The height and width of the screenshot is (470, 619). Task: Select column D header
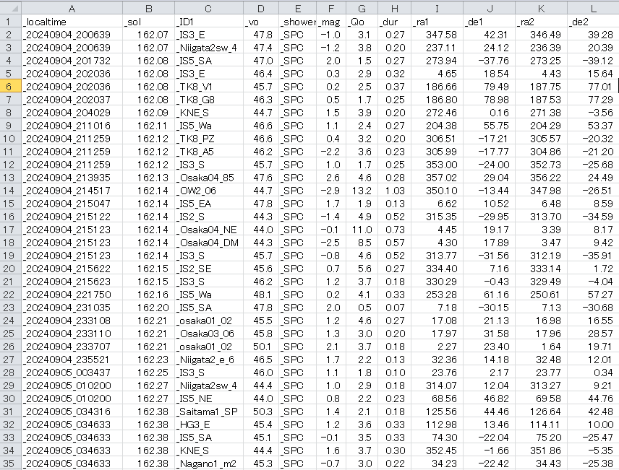(261, 8)
